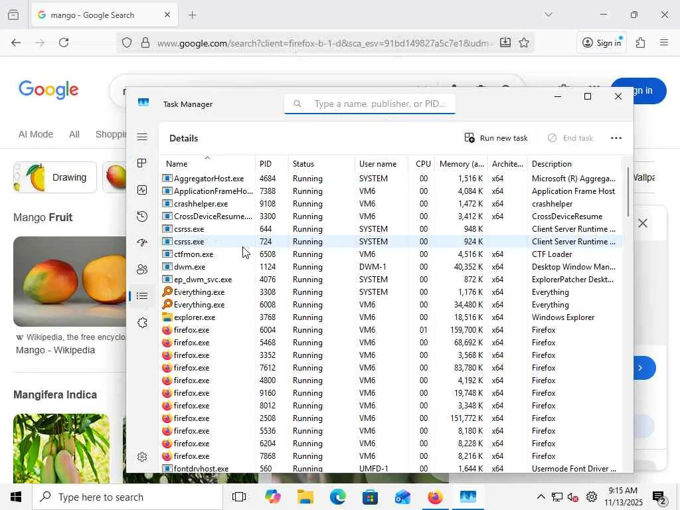Select ep_dwm_svc.exe process row

coord(390,280)
